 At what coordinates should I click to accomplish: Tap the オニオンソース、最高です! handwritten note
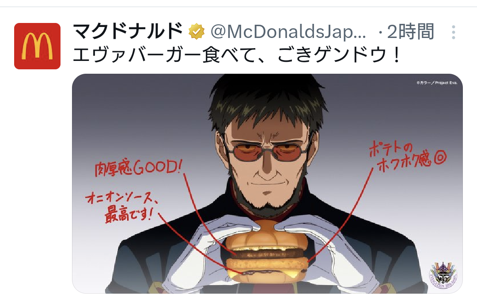(x=122, y=207)
